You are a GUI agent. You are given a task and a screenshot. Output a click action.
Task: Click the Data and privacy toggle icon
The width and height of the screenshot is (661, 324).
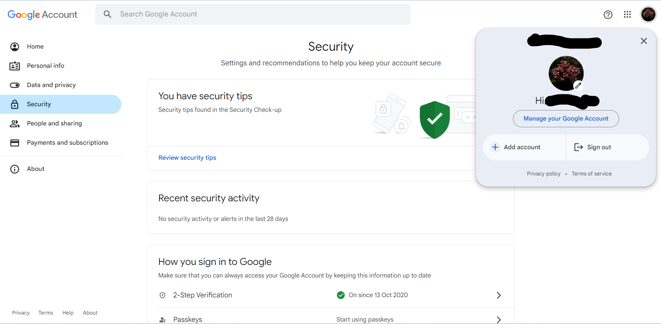(15, 85)
